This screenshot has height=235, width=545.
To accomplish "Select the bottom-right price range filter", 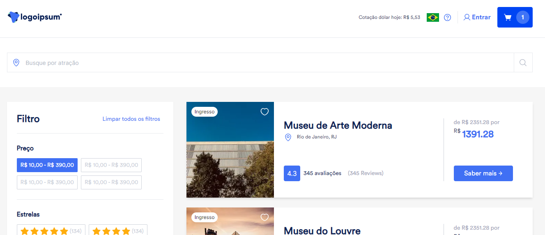I will 111,182.
